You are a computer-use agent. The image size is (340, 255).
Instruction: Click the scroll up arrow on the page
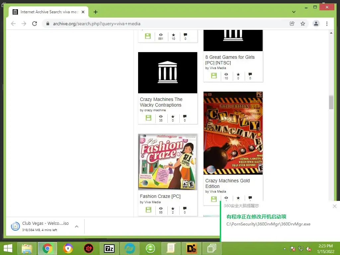(331, 33)
